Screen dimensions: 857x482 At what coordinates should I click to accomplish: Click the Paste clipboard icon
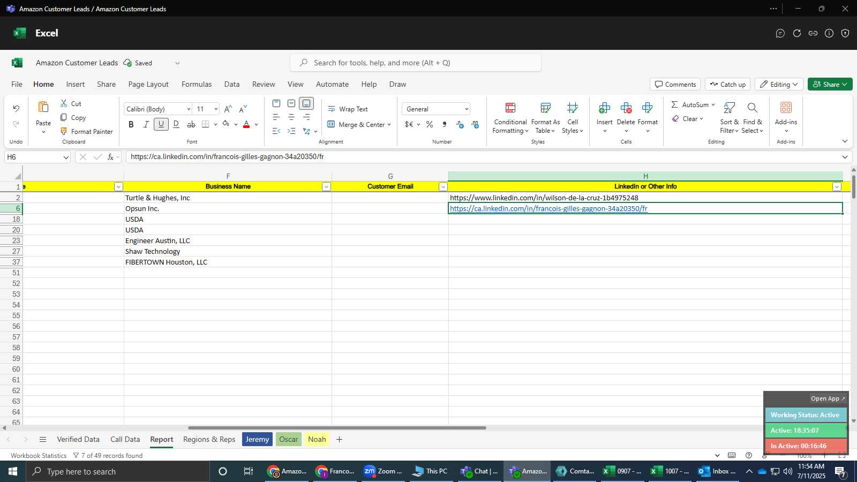pyautogui.click(x=43, y=107)
